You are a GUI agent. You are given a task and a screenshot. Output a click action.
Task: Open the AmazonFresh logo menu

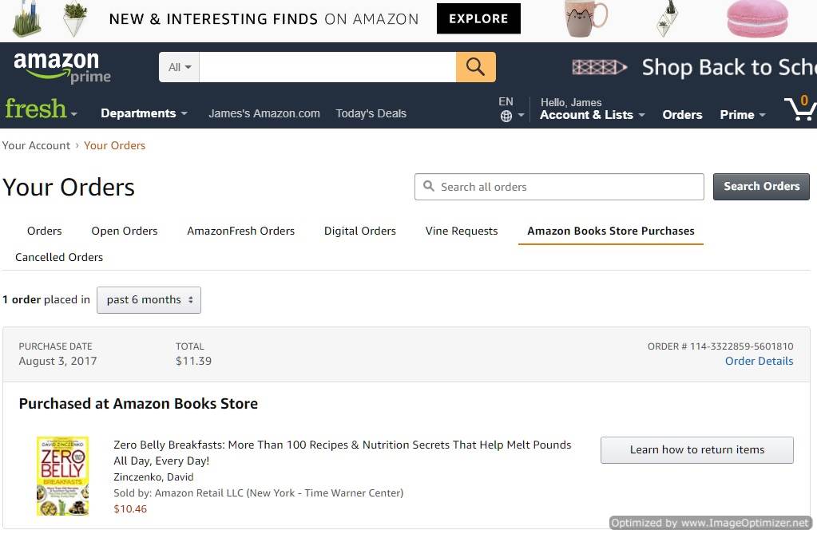click(42, 109)
